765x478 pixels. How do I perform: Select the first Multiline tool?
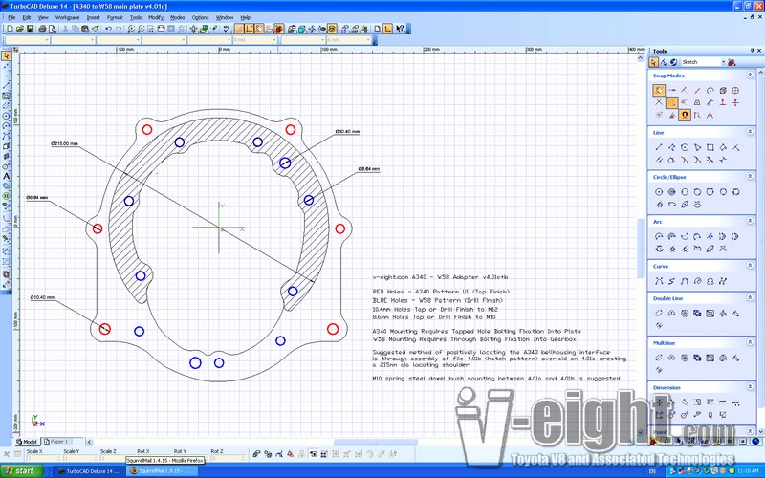659,358
